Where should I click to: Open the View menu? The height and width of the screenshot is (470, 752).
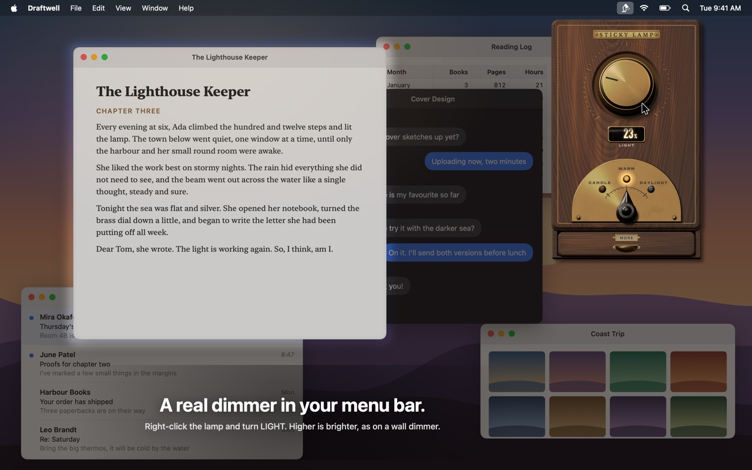123,8
